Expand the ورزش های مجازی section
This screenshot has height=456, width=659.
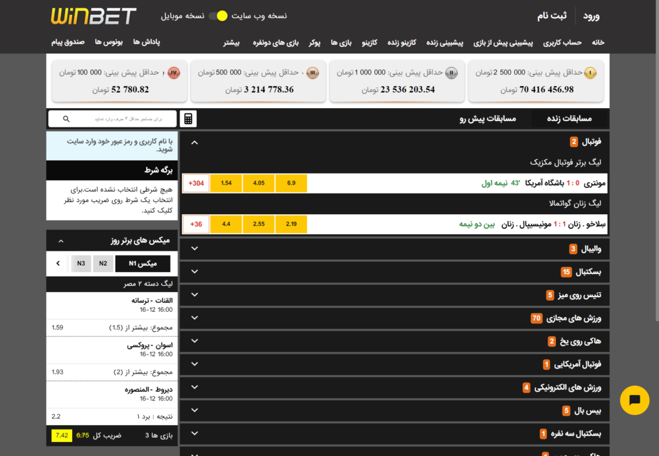[194, 318]
